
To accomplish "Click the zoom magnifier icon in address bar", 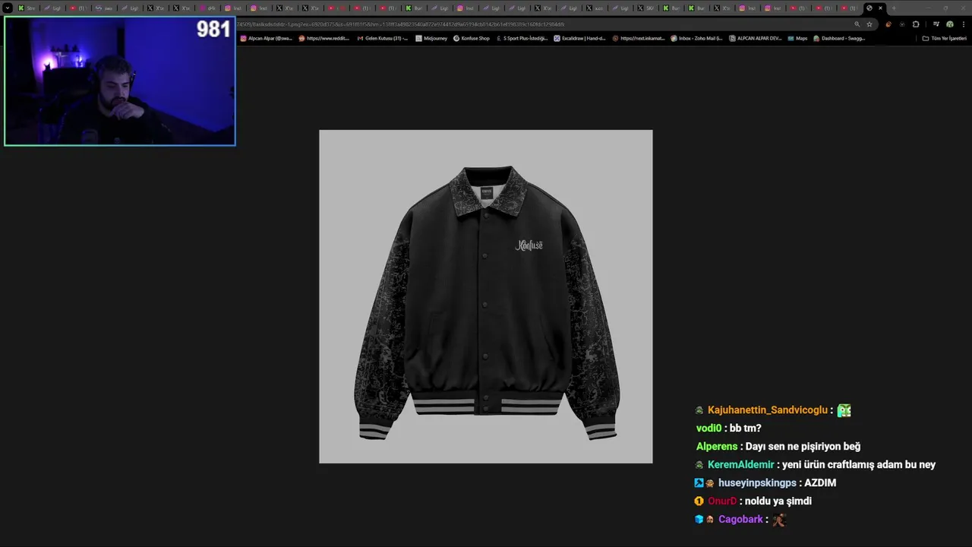I will [857, 24].
